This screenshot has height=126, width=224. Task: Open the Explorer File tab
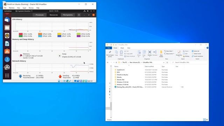click(x=109, y=48)
